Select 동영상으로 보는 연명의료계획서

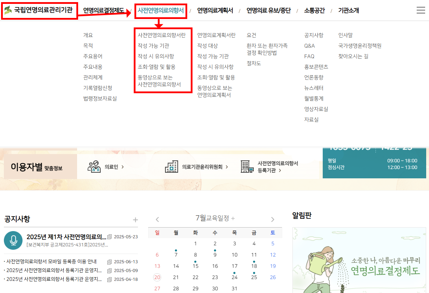(x=214, y=91)
